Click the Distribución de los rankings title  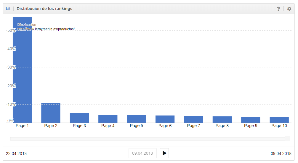pos(44,9)
